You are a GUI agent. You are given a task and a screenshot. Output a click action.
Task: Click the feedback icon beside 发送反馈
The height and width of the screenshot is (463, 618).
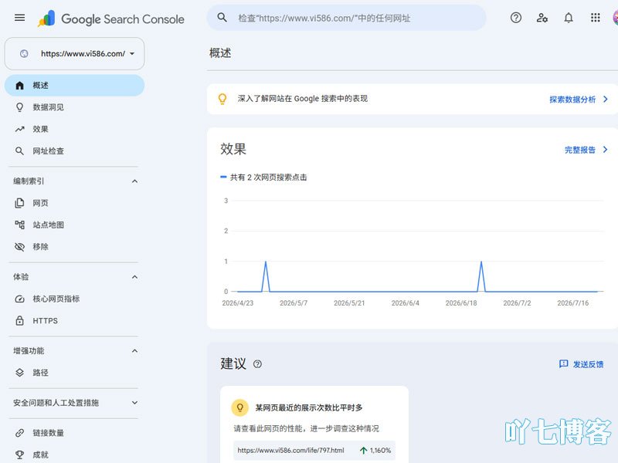pos(564,363)
